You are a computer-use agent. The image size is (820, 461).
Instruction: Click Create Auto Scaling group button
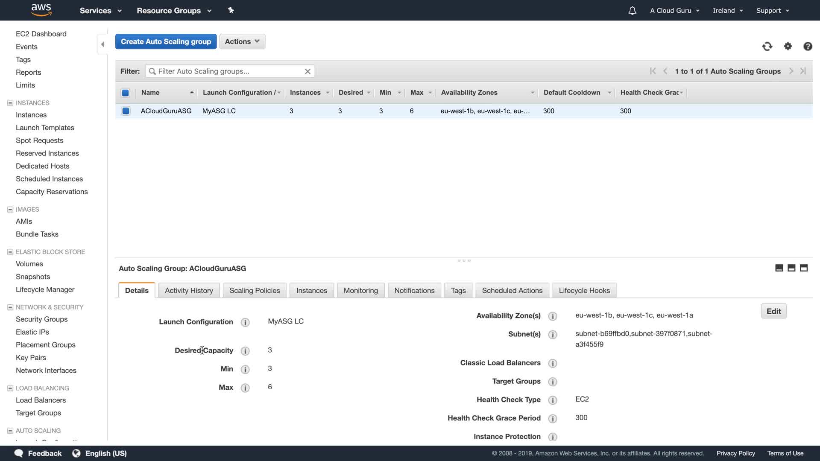(166, 41)
